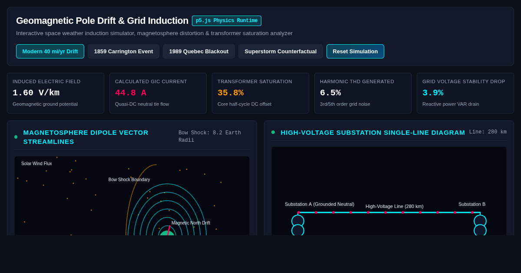Click the Transformer Saturation label
The width and height of the screenshot is (521, 273).
point(255,81)
